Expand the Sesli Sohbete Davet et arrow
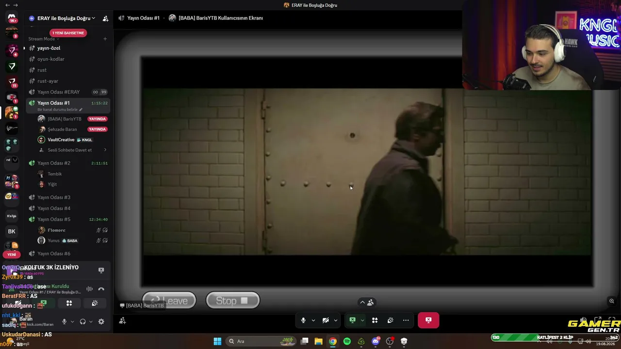The height and width of the screenshot is (349, 621). click(x=105, y=150)
